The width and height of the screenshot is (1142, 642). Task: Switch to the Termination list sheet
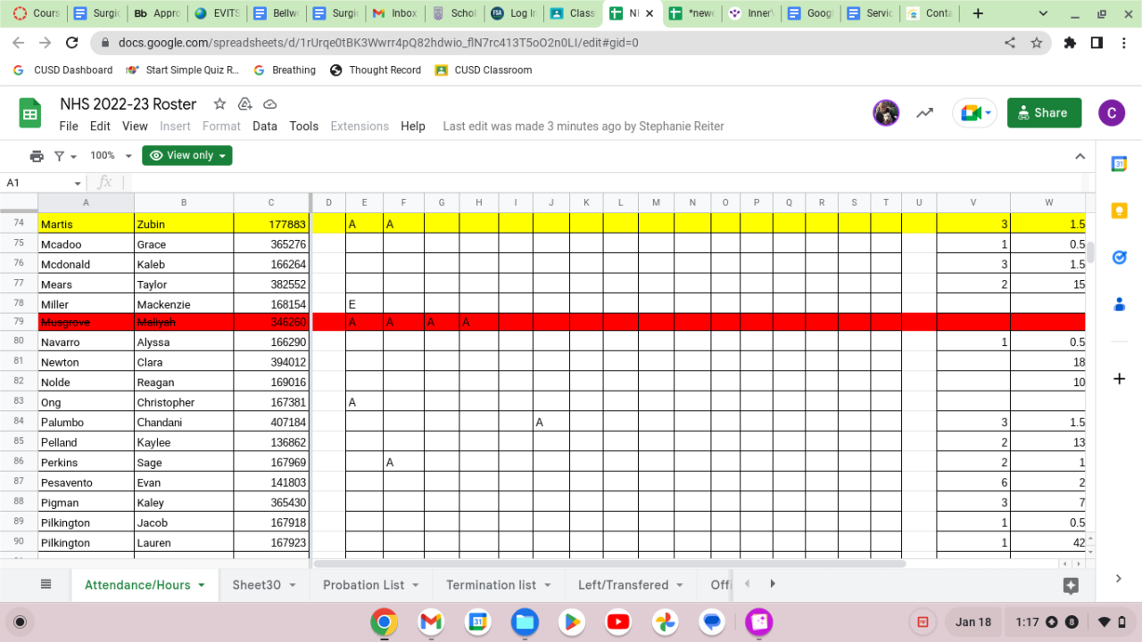[x=492, y=586]
